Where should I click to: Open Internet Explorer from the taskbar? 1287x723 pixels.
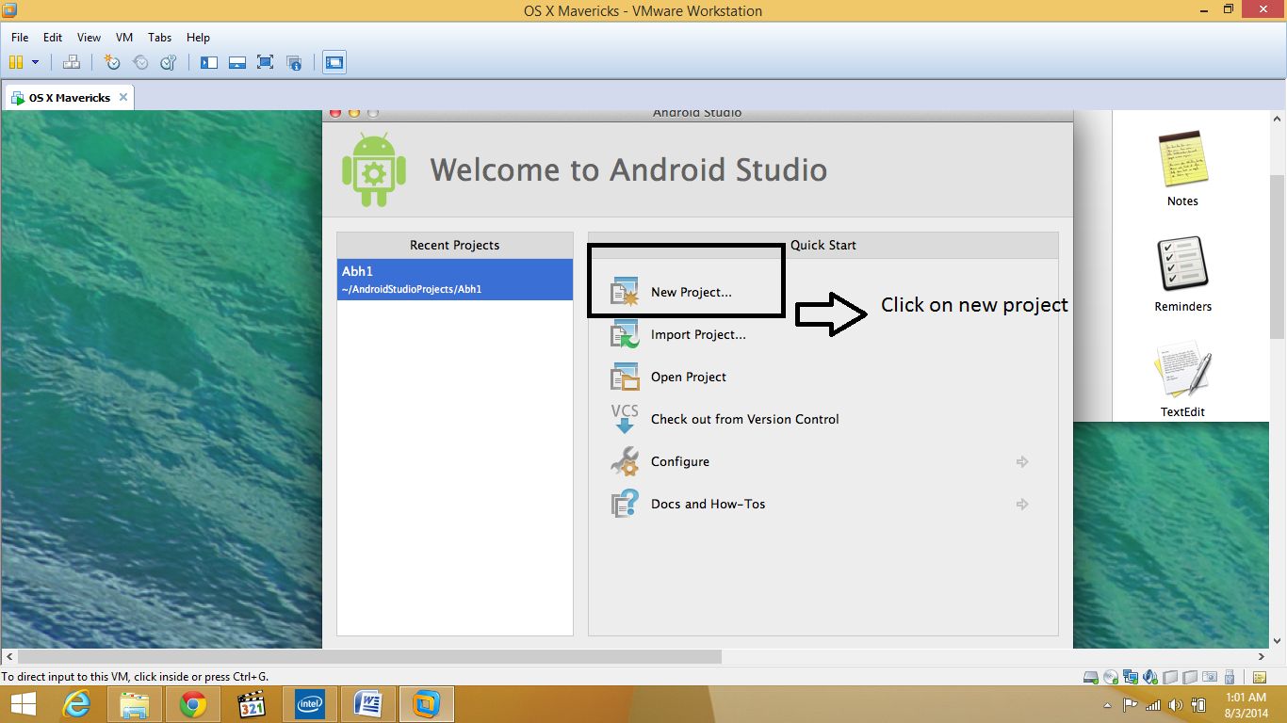point(77,704)
